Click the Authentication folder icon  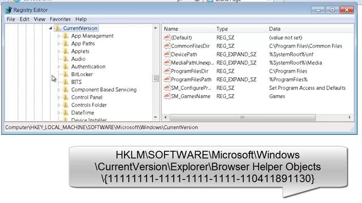[x=66, y=67]
